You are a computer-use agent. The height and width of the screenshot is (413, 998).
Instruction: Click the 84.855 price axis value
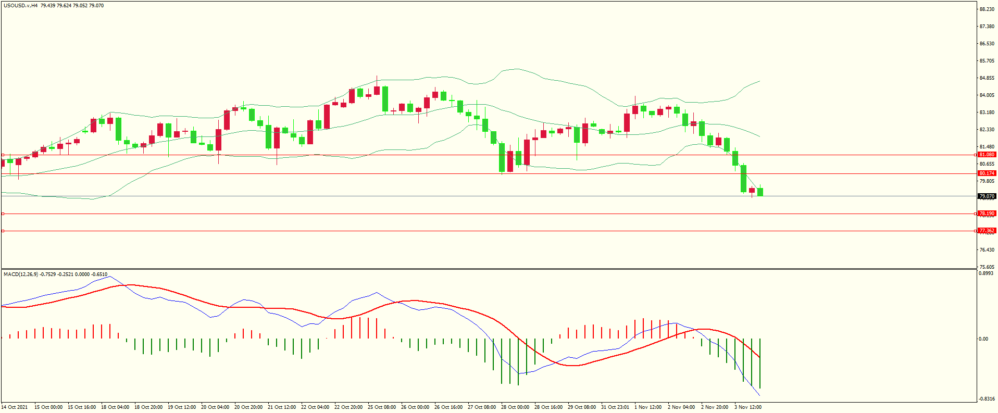click(x=987, y=78)
